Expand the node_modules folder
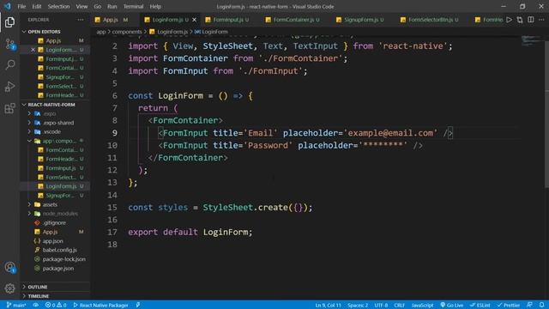Screen dimensions: 549x309 tap(56, 214)
